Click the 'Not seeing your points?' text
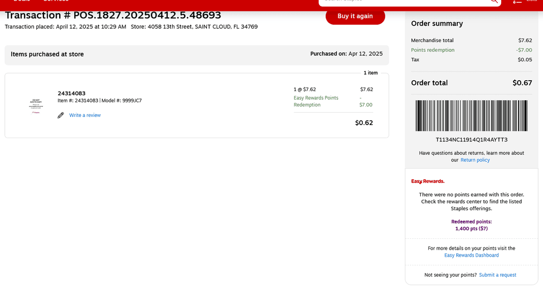This screenshot has height=287, width=543. click(x=451, y=275)
